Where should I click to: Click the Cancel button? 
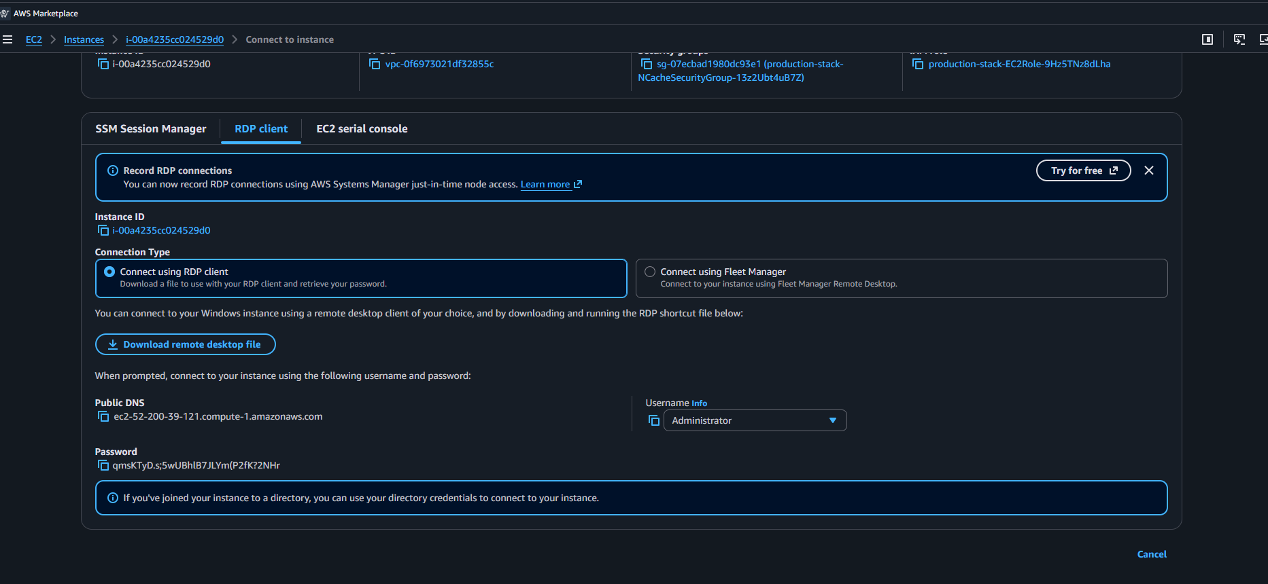[1152, 554]
